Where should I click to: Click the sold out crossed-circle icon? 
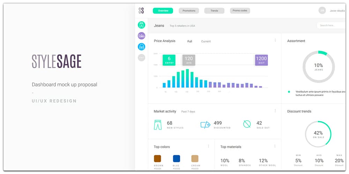[247, 124]
